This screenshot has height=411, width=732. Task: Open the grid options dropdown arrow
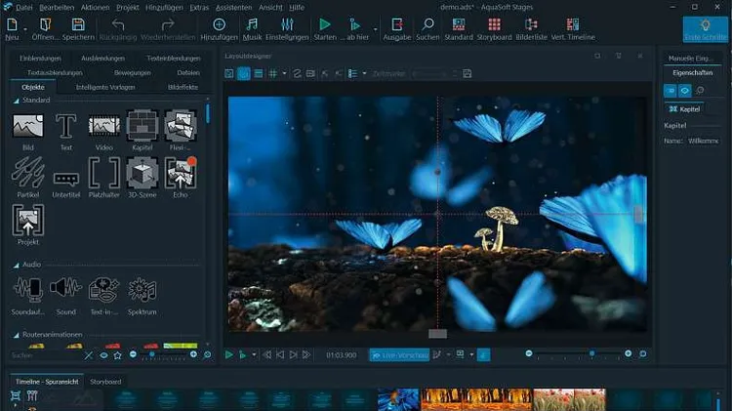[x=284, y=73]
